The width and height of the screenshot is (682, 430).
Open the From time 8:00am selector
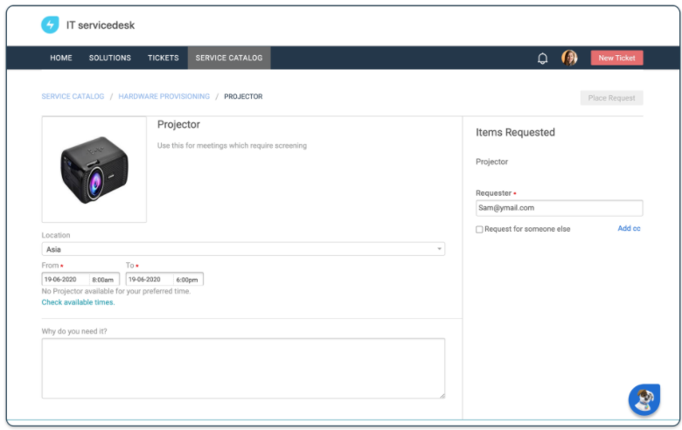(104, 280)
